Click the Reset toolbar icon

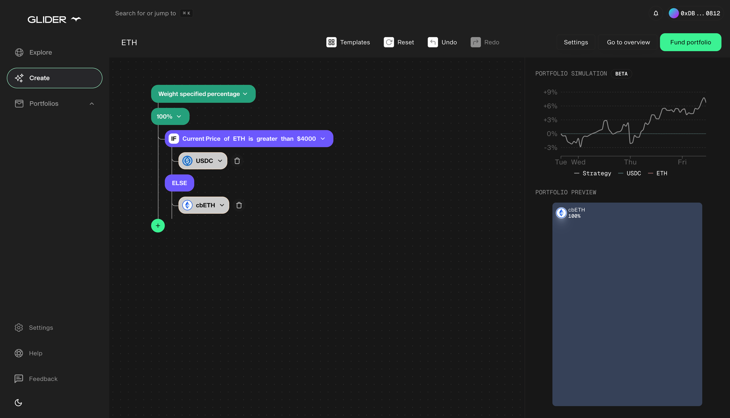click(389, 42)
